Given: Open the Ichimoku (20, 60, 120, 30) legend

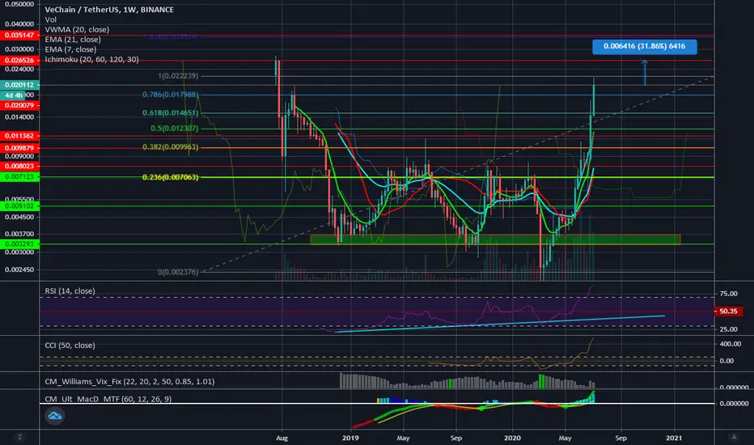Looking at the screenshot, I should point(91,59).
